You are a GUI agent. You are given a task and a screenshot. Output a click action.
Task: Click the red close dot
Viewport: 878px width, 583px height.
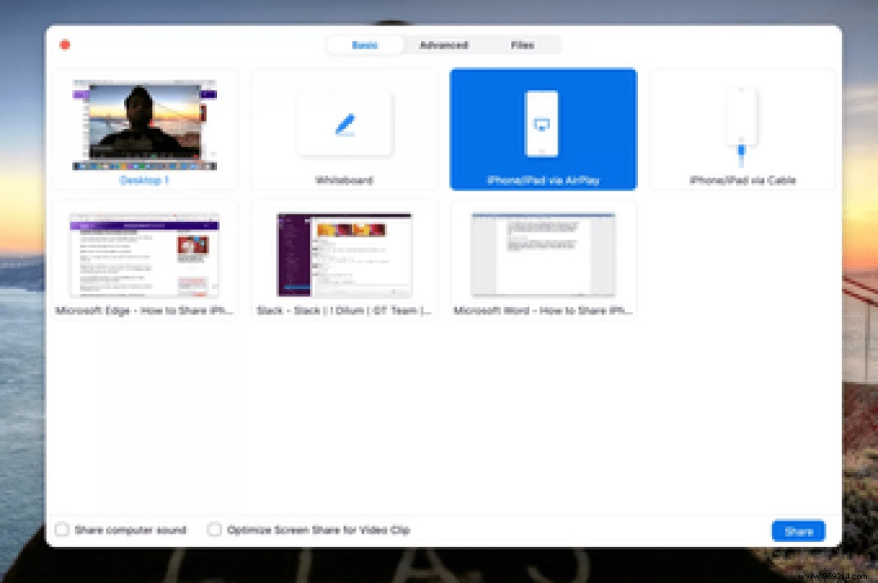(65, 44)
